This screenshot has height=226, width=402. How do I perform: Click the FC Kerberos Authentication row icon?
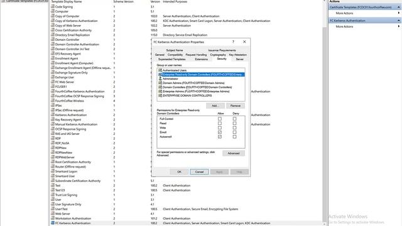(53, 223)
